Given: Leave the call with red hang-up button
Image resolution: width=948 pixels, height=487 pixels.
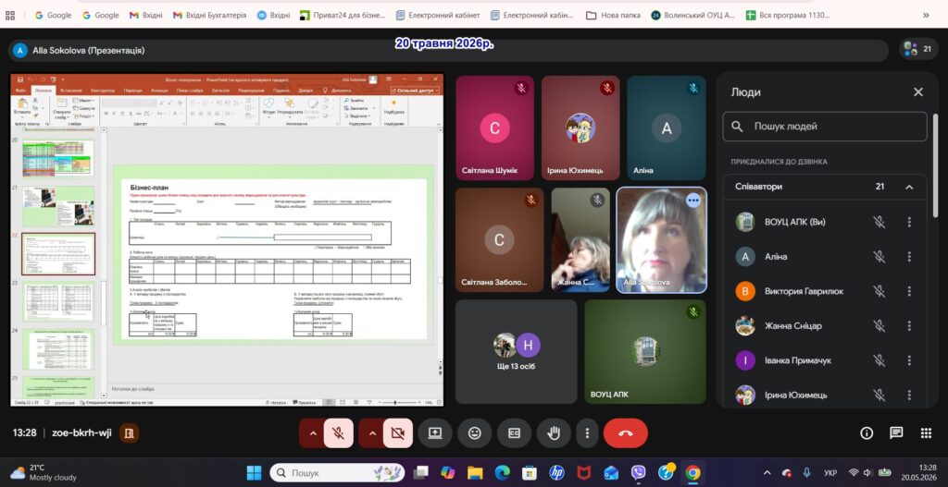Looking at the screenshot, I should click(x=626, y=433).
